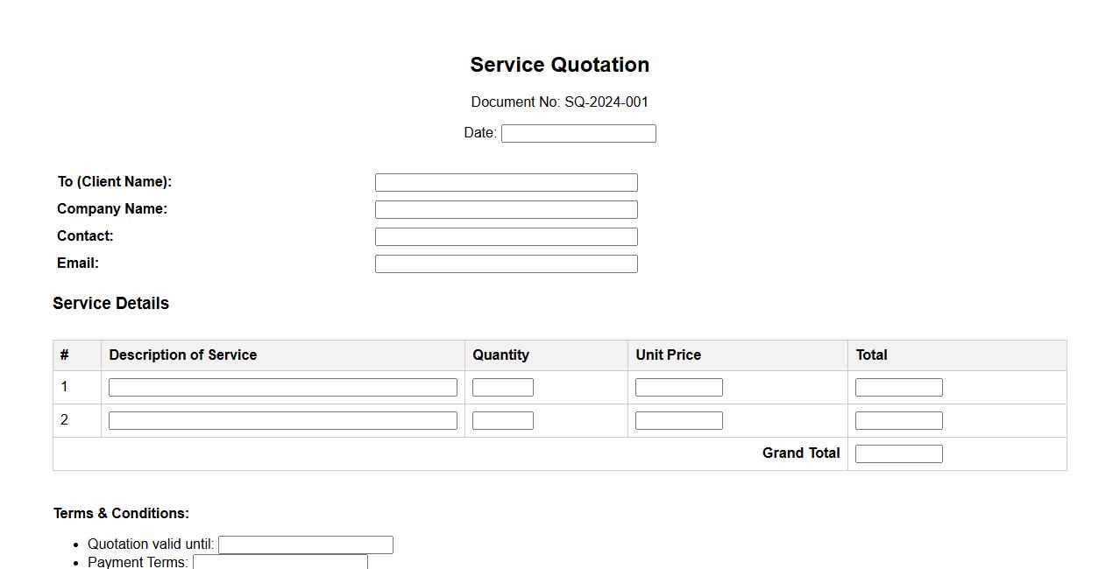Viewport: 1120px width, 569px height.
Task: Click the Terms & Conditions heading
Action: [121, 513]
